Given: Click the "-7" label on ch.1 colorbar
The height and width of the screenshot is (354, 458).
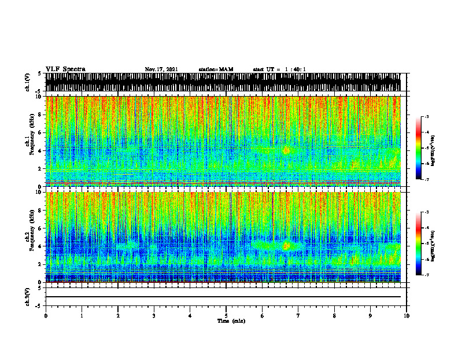Looking at the screenshot, I should 427,180.
